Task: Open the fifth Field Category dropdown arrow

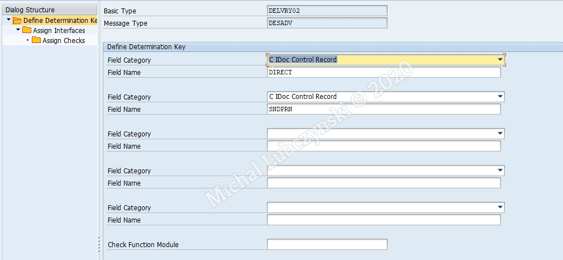Action: click(x=500, y=207)
